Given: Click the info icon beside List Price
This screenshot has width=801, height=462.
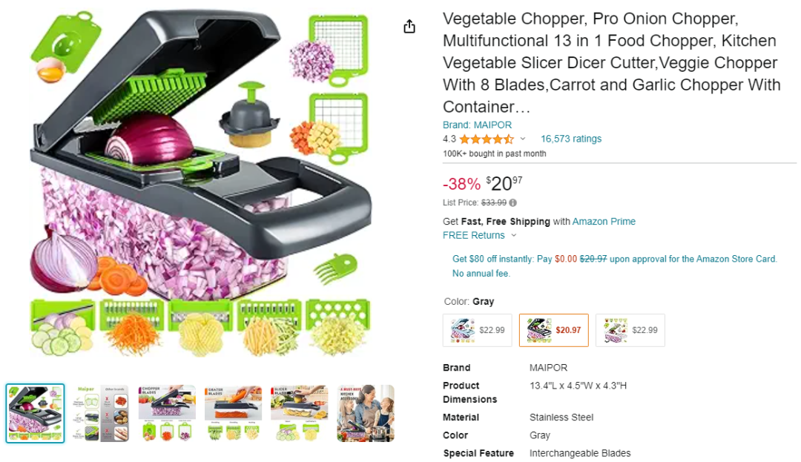Looking at the screenshot, I should coord(513,202).
